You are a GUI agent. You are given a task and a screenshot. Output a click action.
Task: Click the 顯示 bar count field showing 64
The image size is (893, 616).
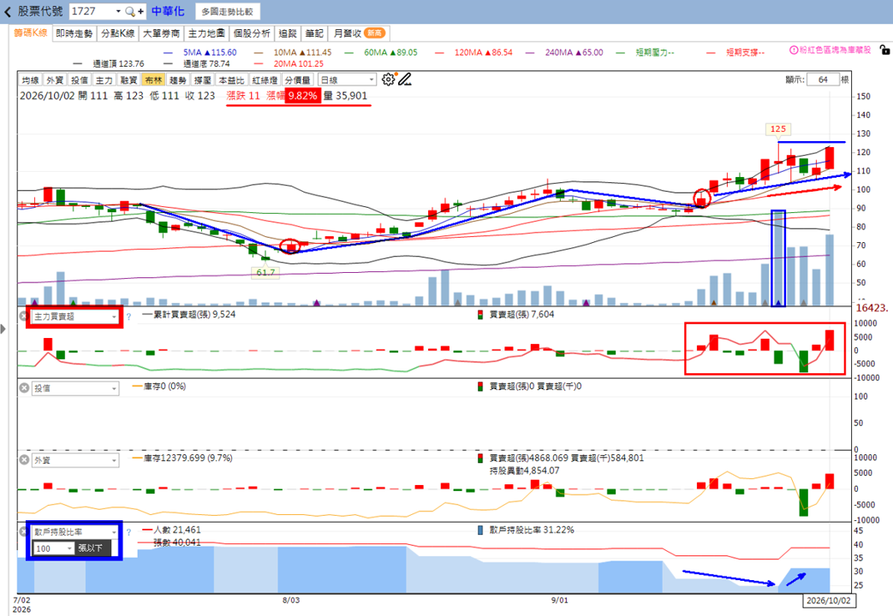823,80
